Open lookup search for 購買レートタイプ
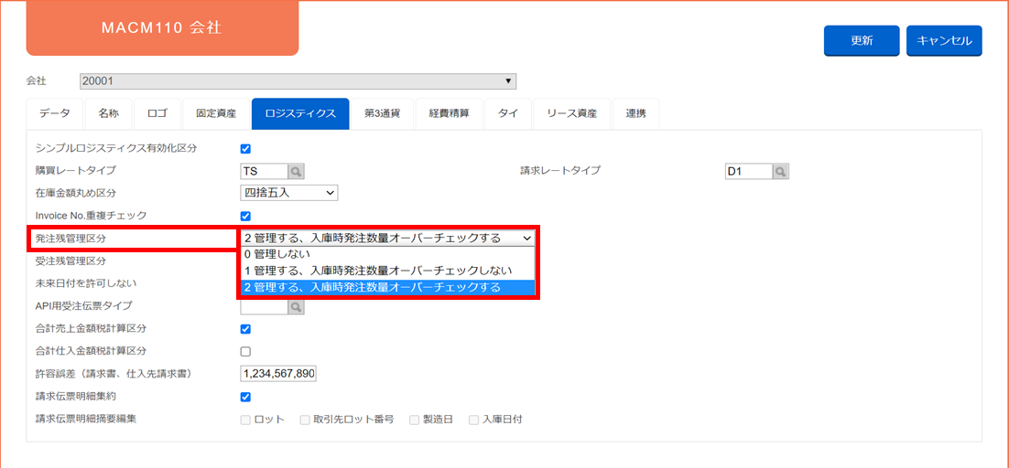The width and height of the screenshot is (1009, 468). click(x=296, y=172)
